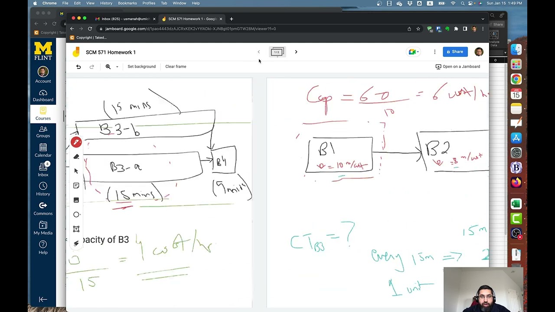Add a sticky note
Image resolution: width=555 pixels, height=312 pixels.
[x=76, y=185]
